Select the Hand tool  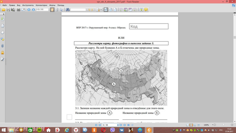[52, 10]
